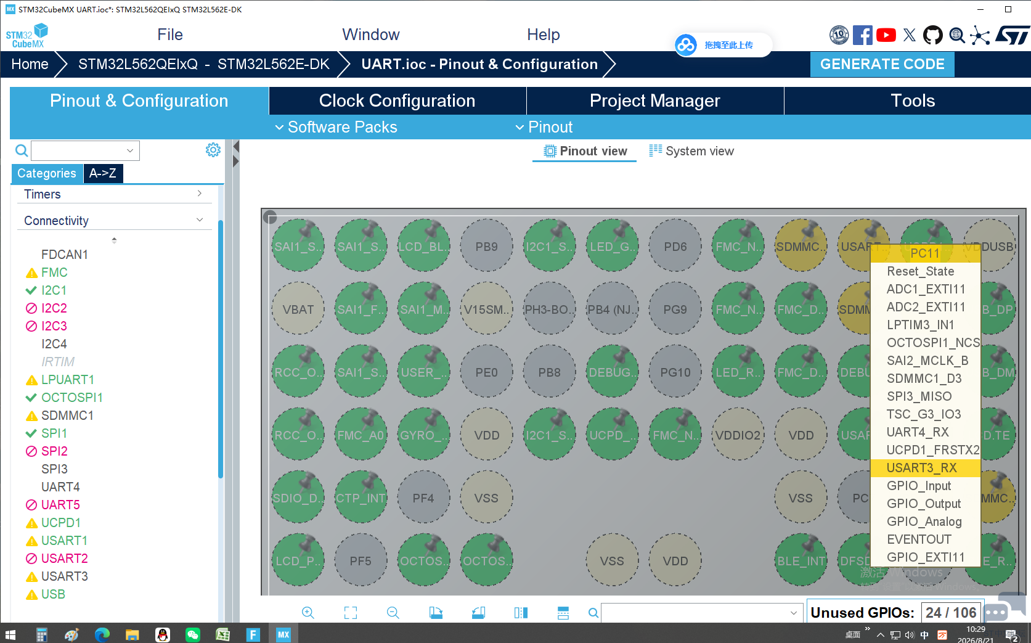Open File Explorer from the taskbar

pos(132,634)
